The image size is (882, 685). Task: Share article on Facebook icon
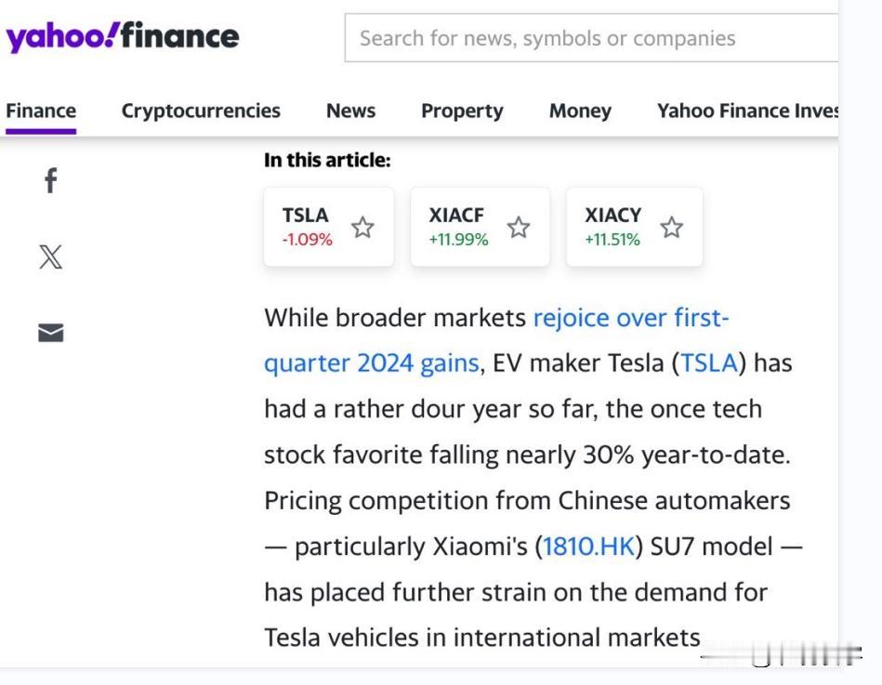50,180
